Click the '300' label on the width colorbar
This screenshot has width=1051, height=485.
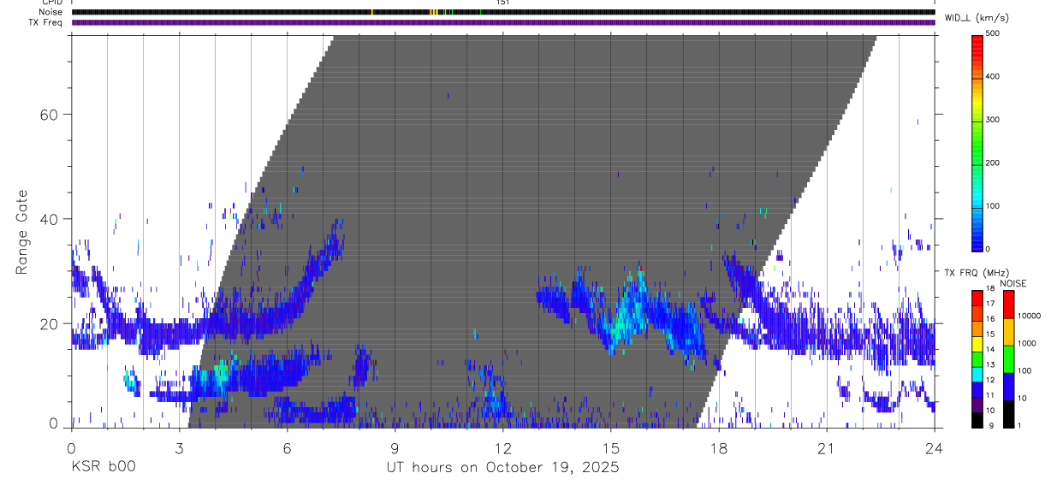[993, 120]
